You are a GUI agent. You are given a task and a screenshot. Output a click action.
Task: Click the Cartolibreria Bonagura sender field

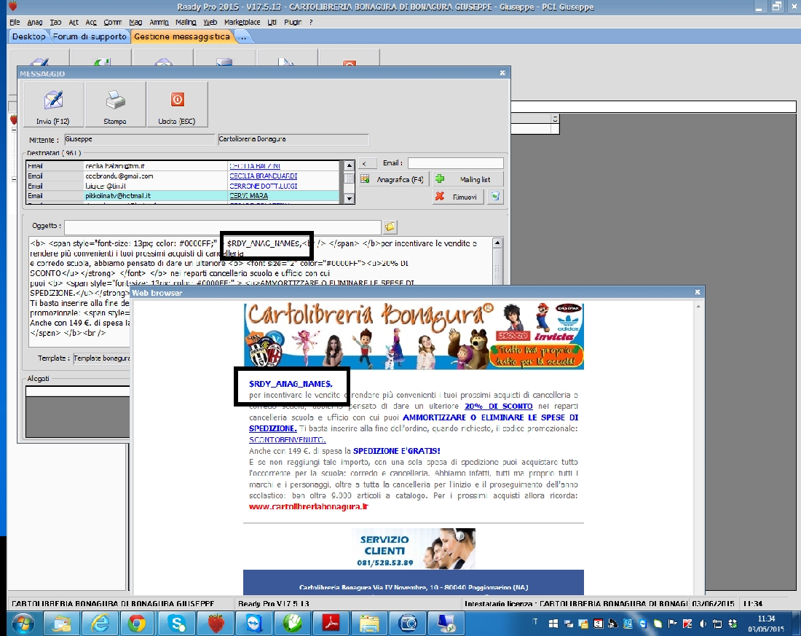click(293, 139)
